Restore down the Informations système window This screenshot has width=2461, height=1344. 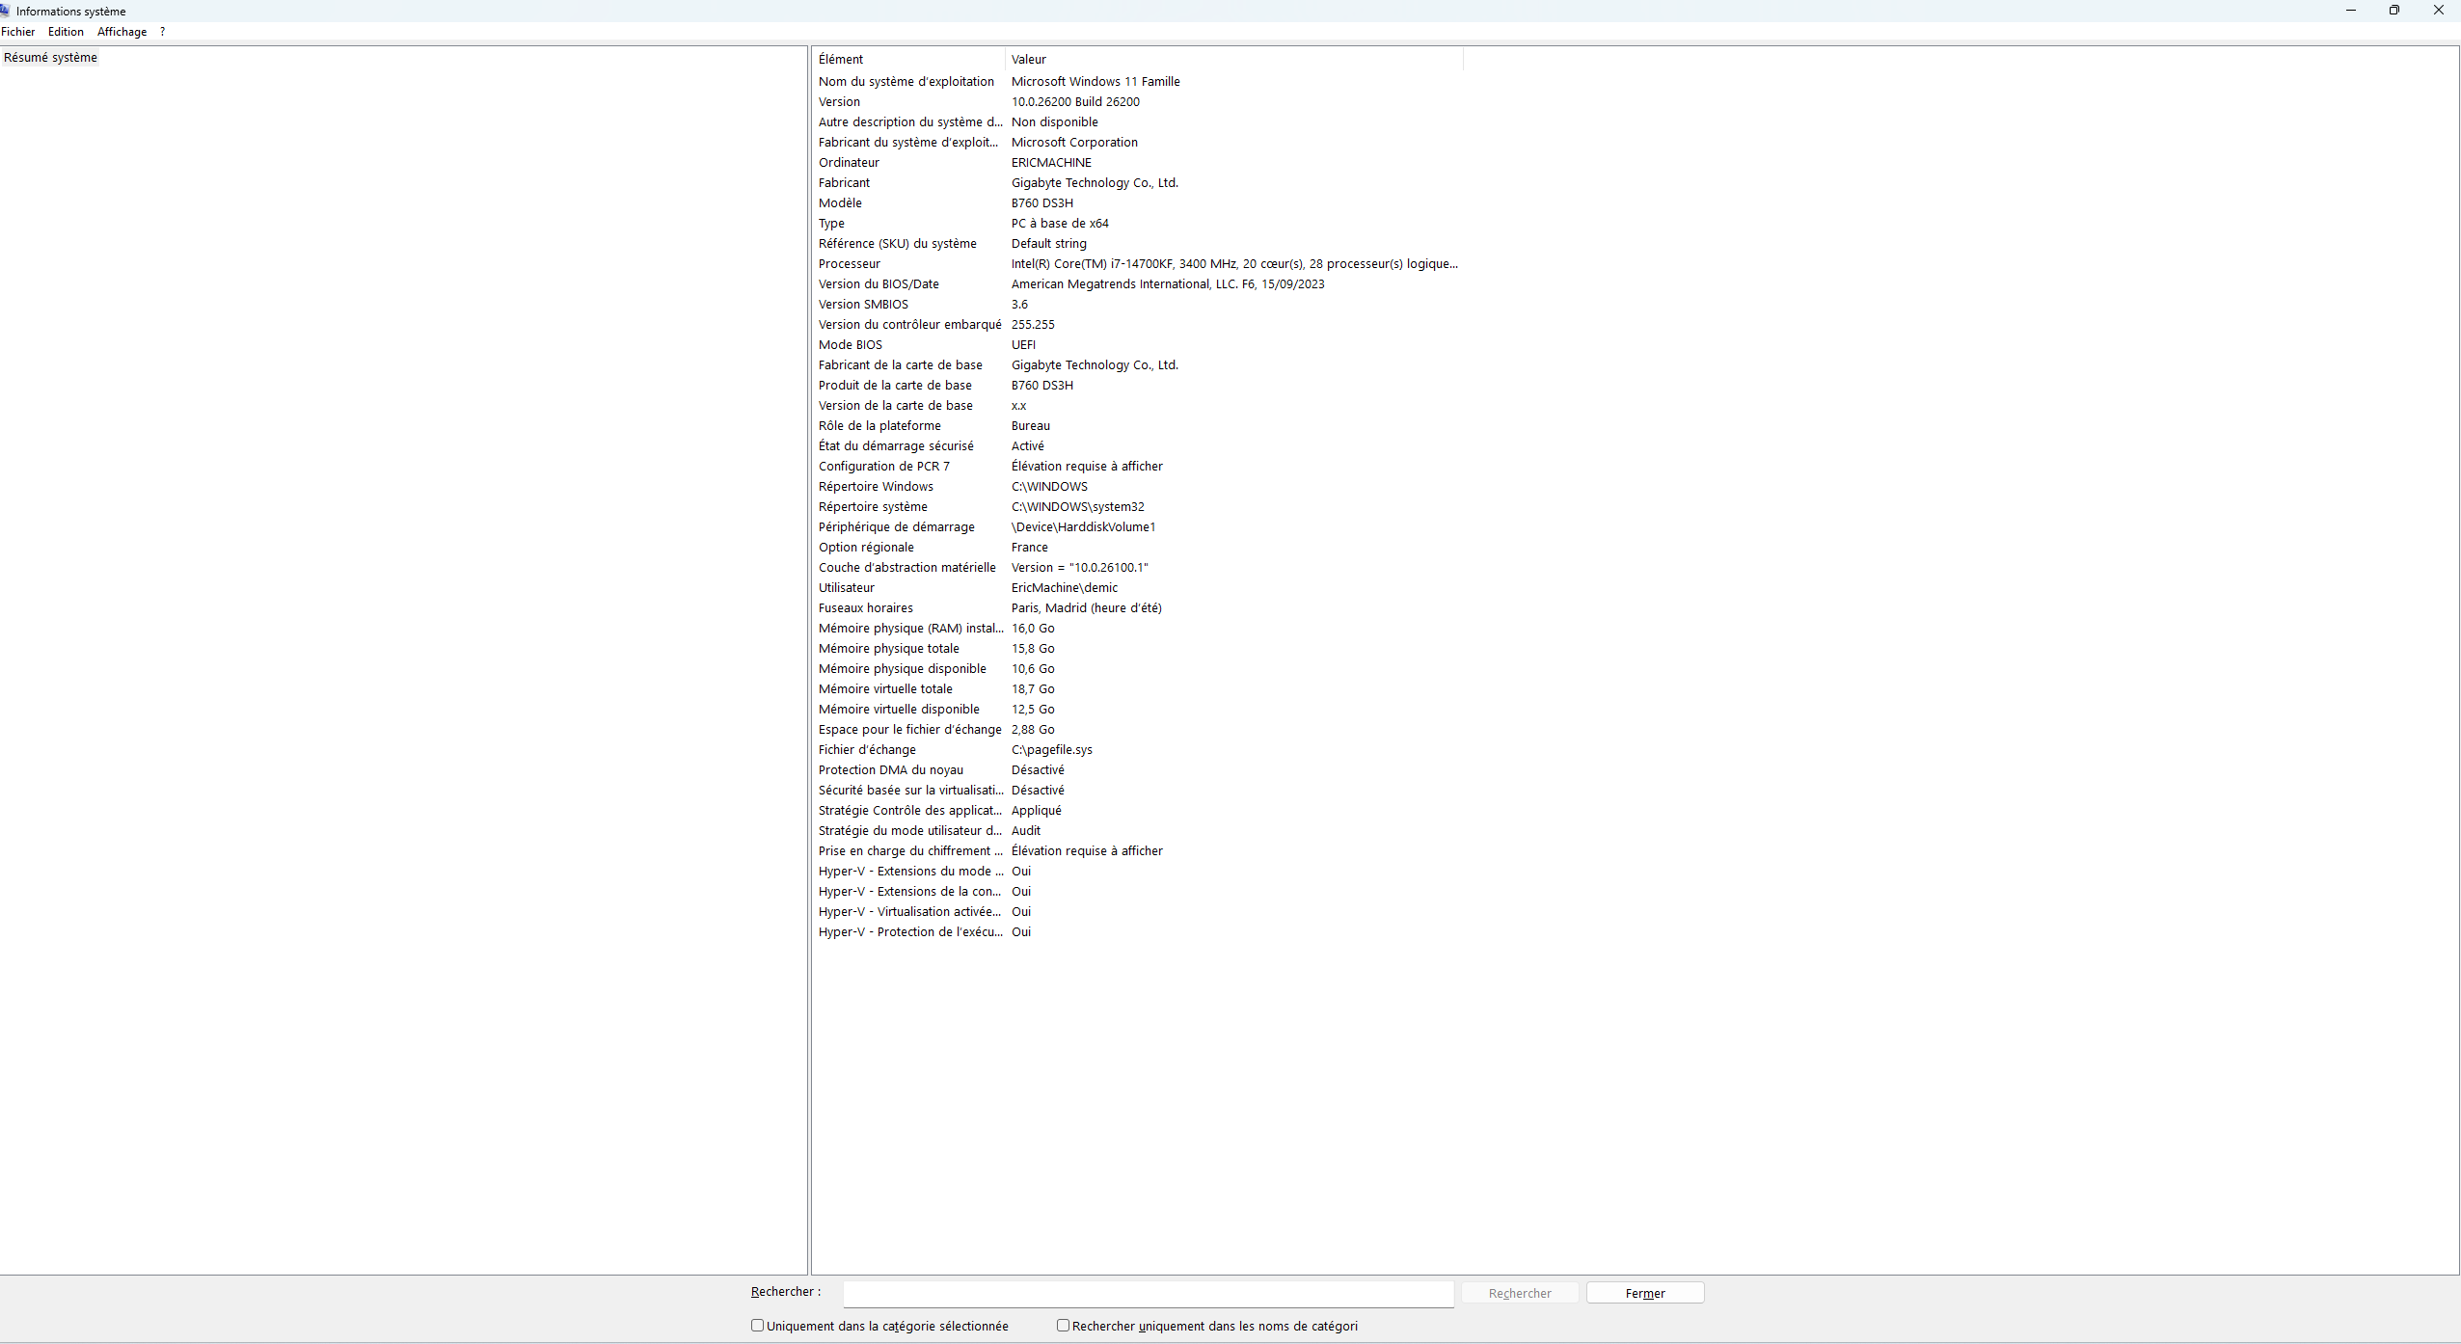(x=2394, y=11)
